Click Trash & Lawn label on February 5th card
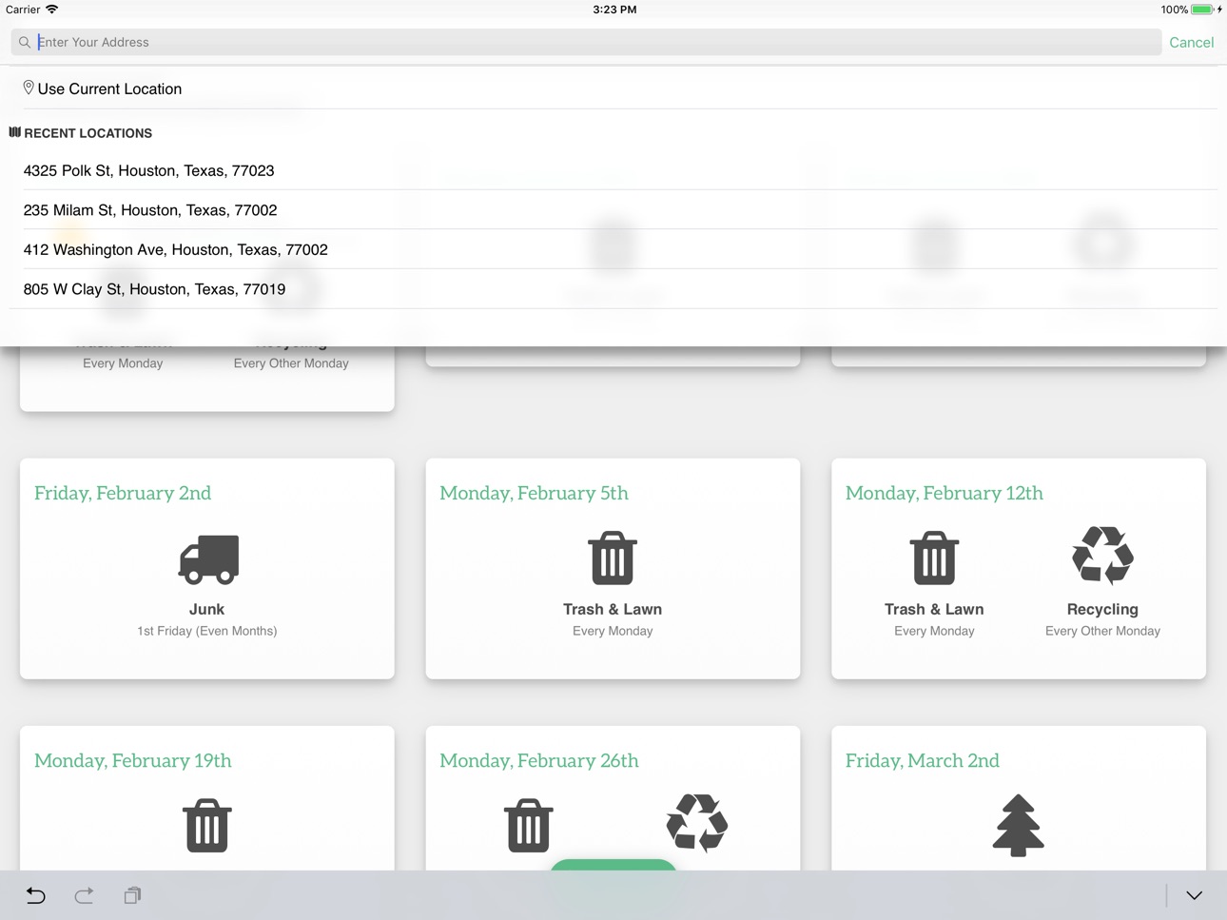Image resolution: width=1227 pixels, height=920 pixels. [x=613, y=609]
